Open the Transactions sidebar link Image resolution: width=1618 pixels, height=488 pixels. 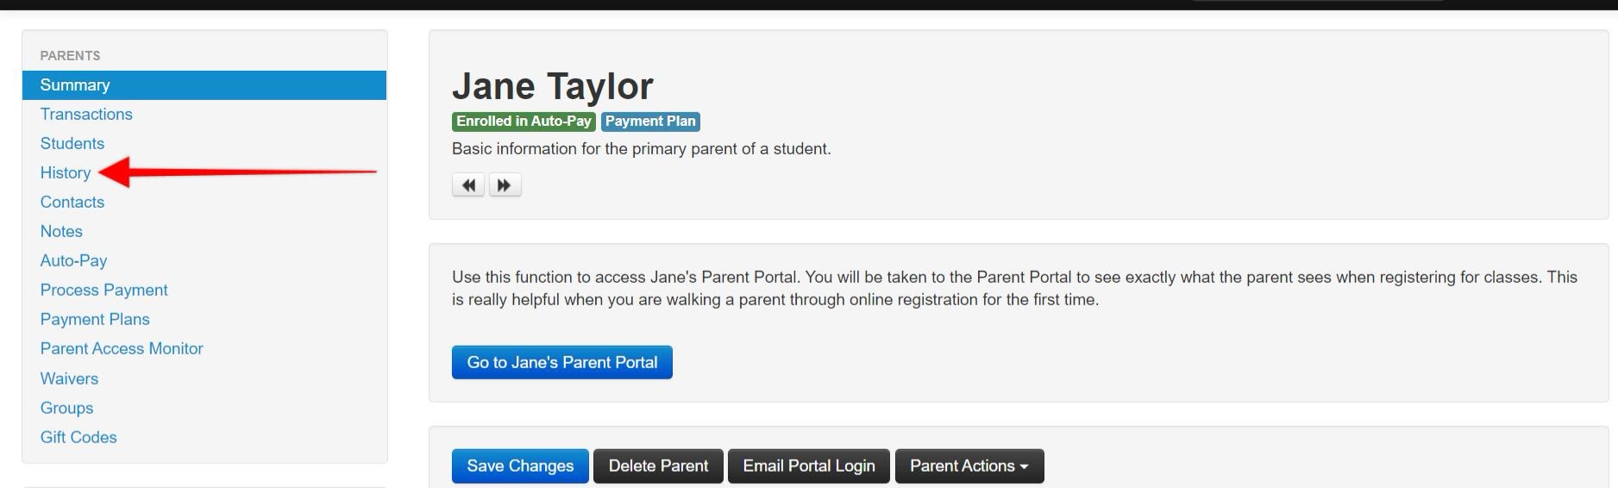[x=86, y=115]
